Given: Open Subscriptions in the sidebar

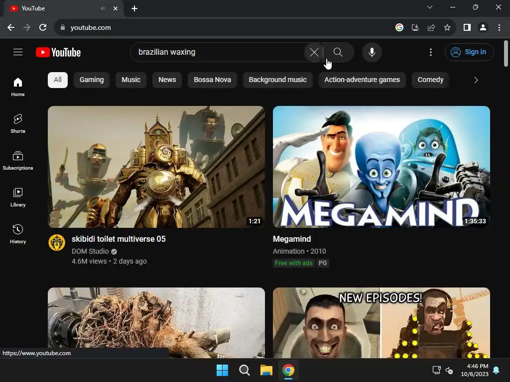Looking at the screenshot, I should [18, 161].
